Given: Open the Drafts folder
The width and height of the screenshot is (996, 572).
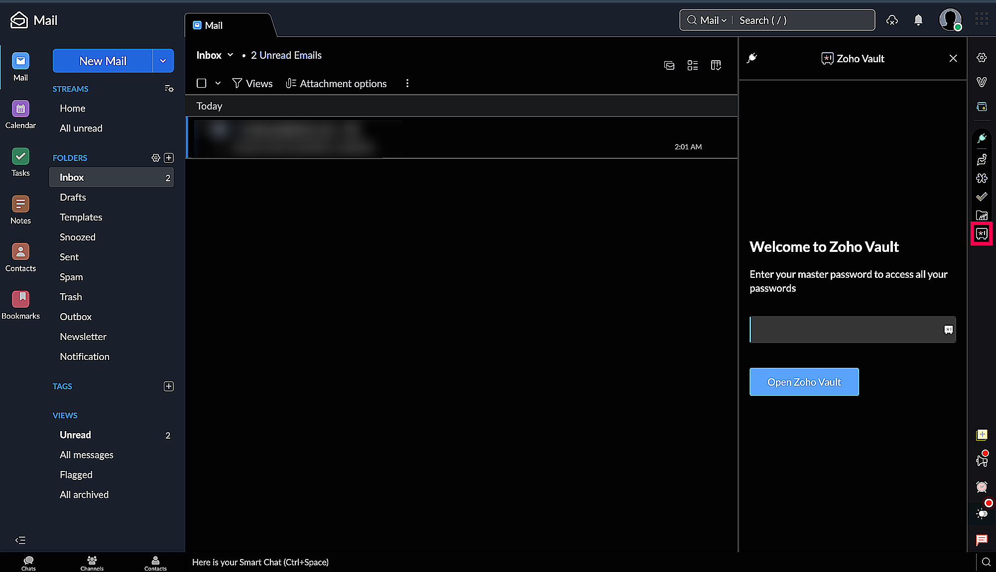Looking at the screenshot, I should coord(73,197).
